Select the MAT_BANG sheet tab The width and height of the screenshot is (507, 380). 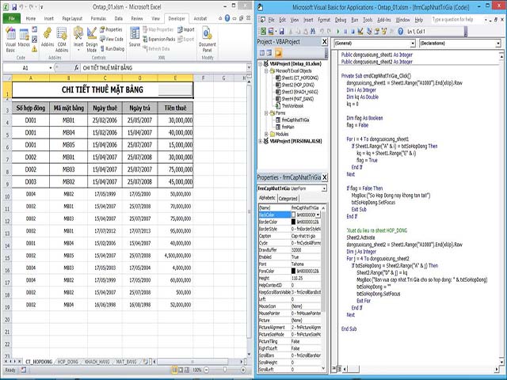[x=126, y=362]
